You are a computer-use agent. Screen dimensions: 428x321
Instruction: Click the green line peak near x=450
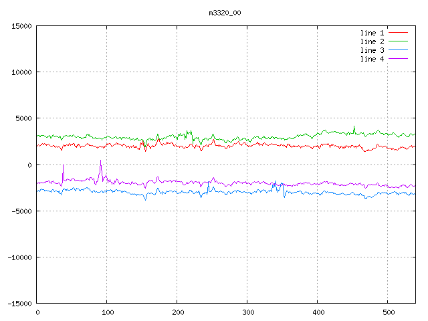click(x=354, y=127)
